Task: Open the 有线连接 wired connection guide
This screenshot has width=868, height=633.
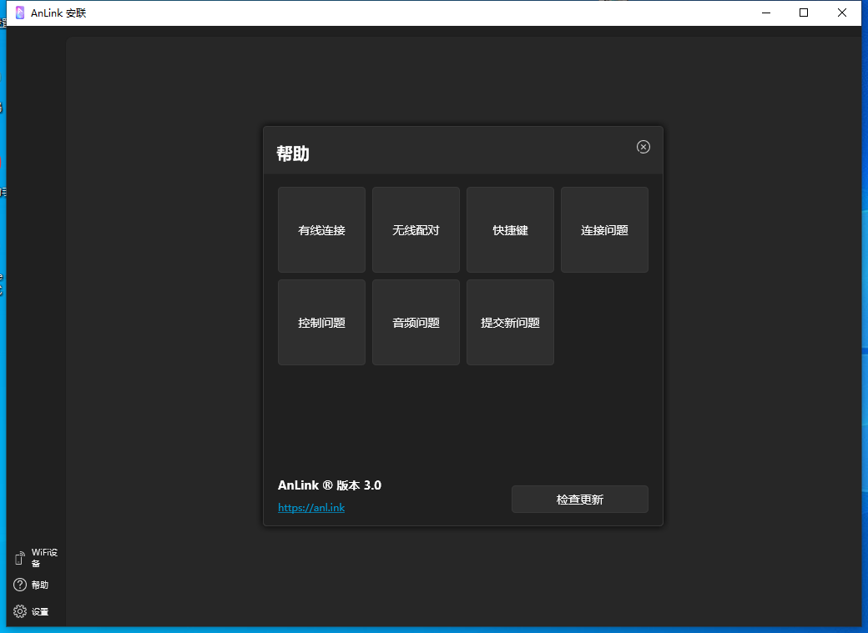Action: coord(321,230)
